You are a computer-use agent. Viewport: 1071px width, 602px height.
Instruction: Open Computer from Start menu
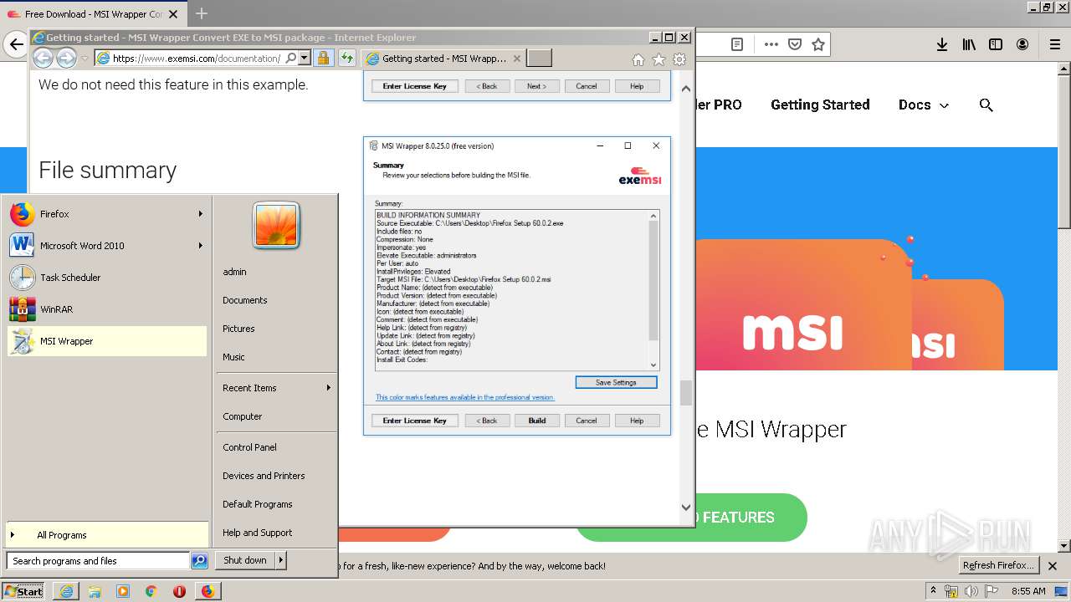click(243, 416)
